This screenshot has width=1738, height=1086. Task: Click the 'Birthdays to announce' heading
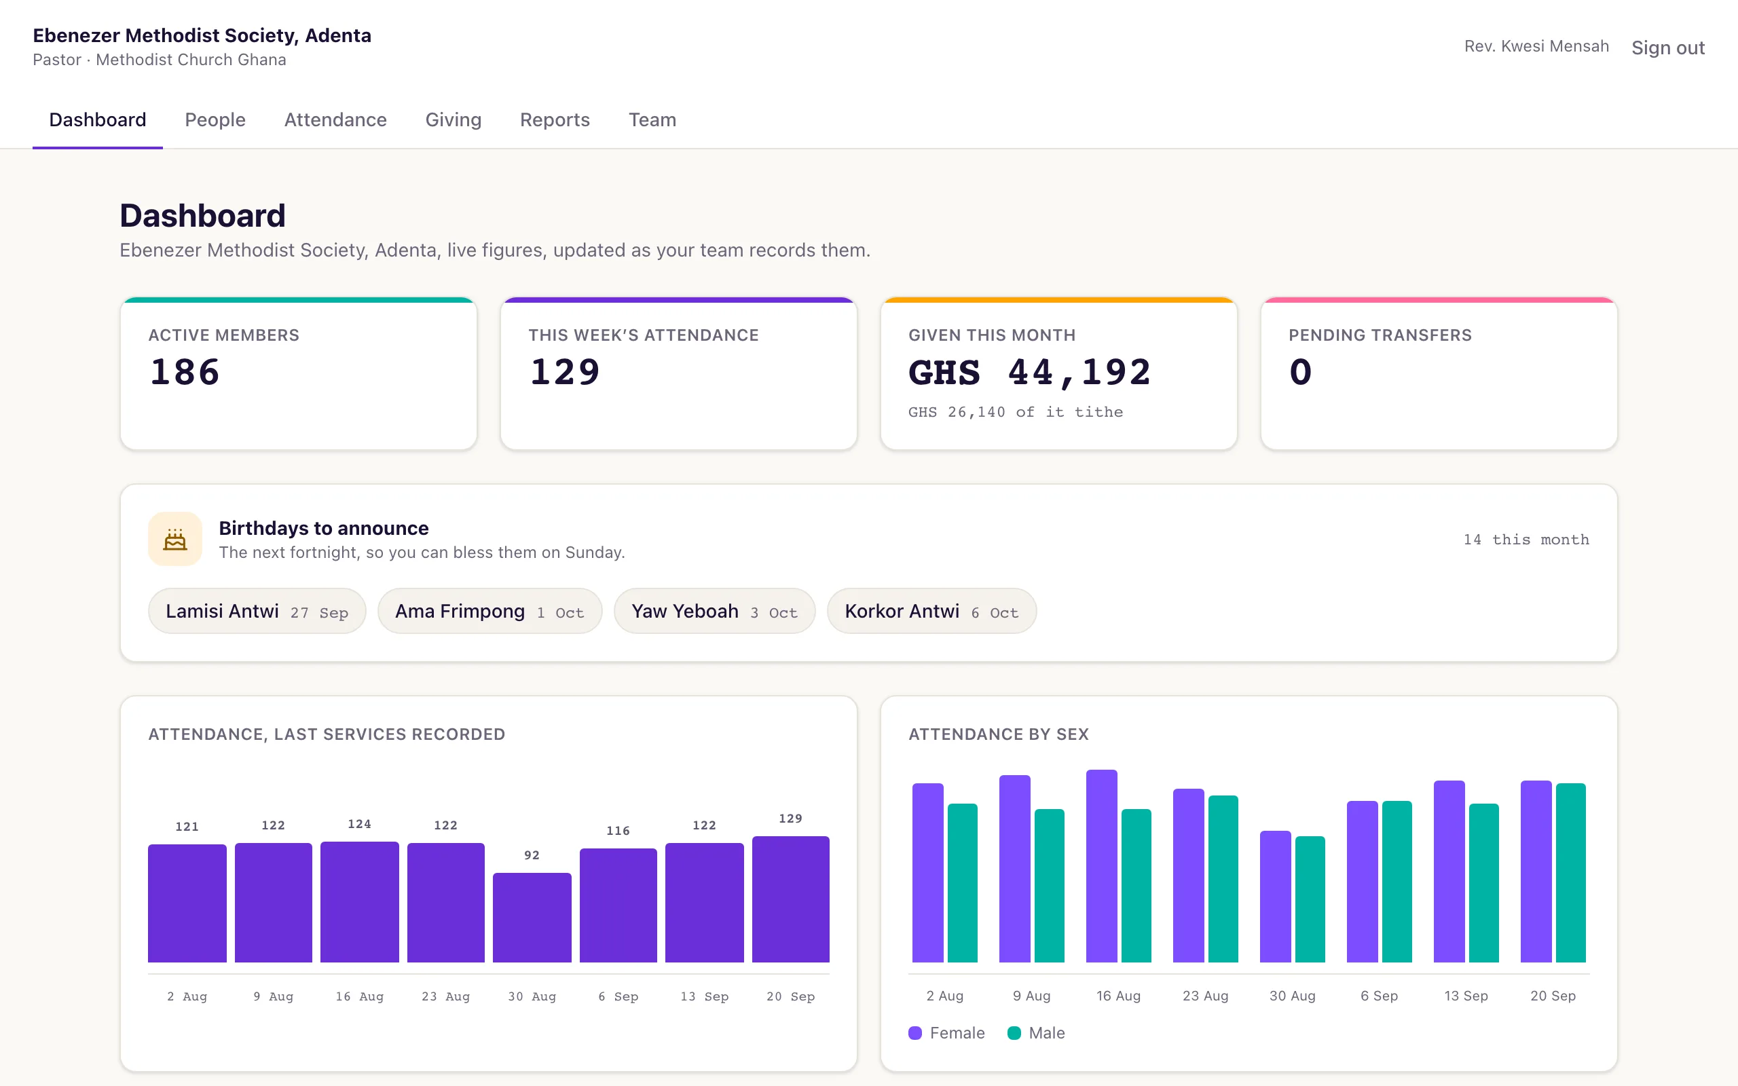[324, 528]
